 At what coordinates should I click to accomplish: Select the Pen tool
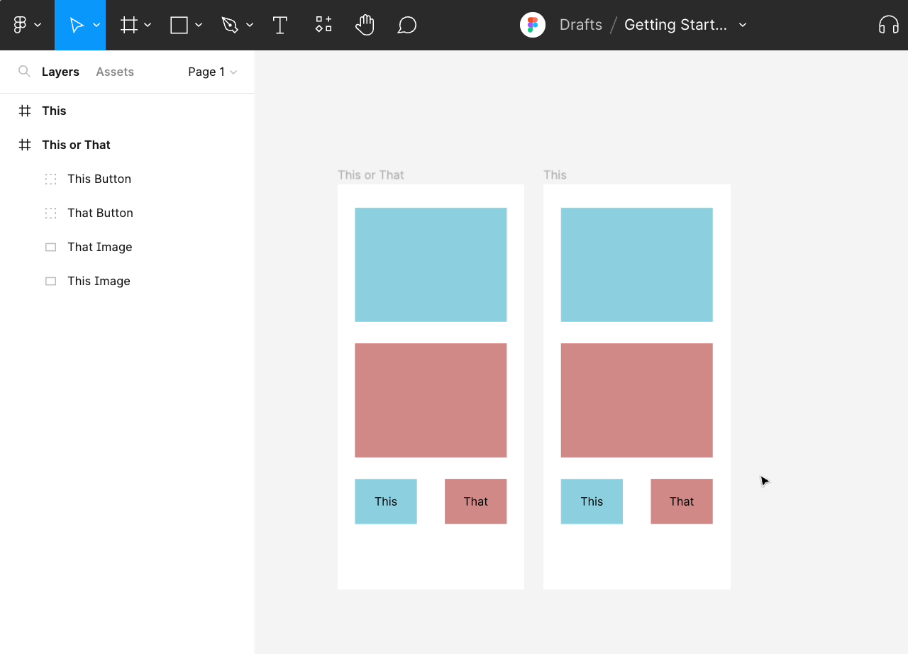pyautogui.click(x=229, y=25)
